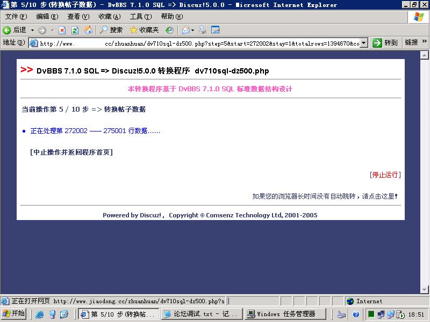
Task: Click the Windows flag logo throbber
Action: pyautogui.click(x=419, y=17)
